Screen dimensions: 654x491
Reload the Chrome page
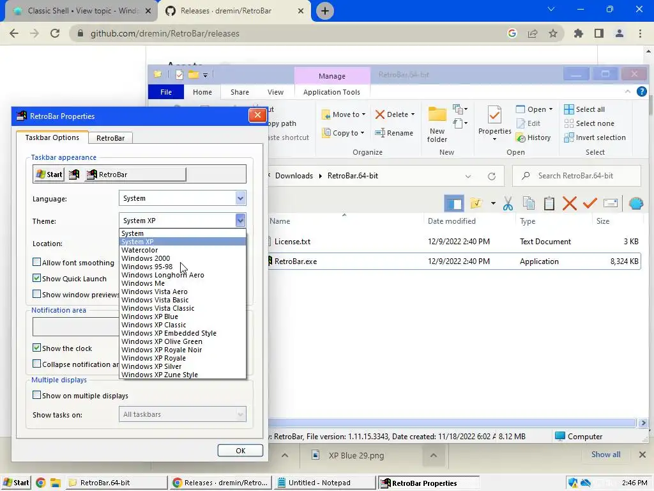click(55, 33)
